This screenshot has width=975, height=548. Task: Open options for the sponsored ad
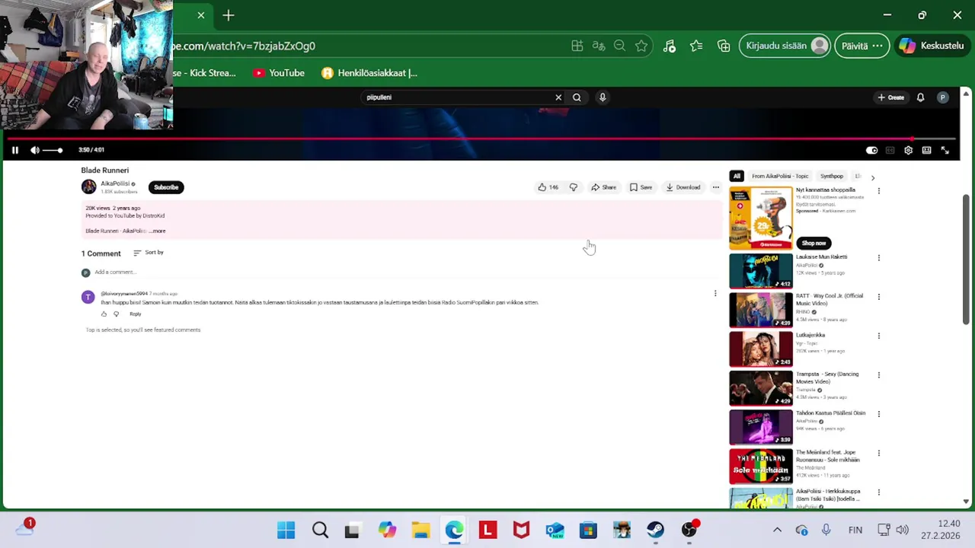point(878,191)
